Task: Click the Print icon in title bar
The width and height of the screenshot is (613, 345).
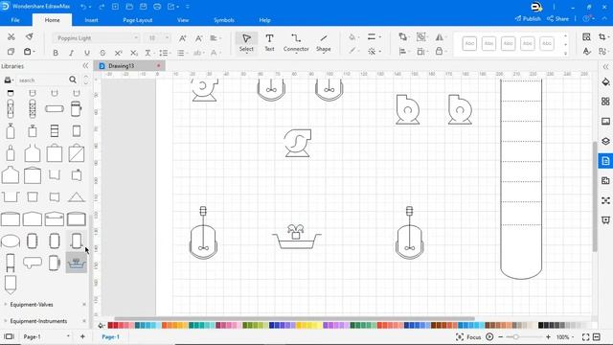Action: click(157, 7)
